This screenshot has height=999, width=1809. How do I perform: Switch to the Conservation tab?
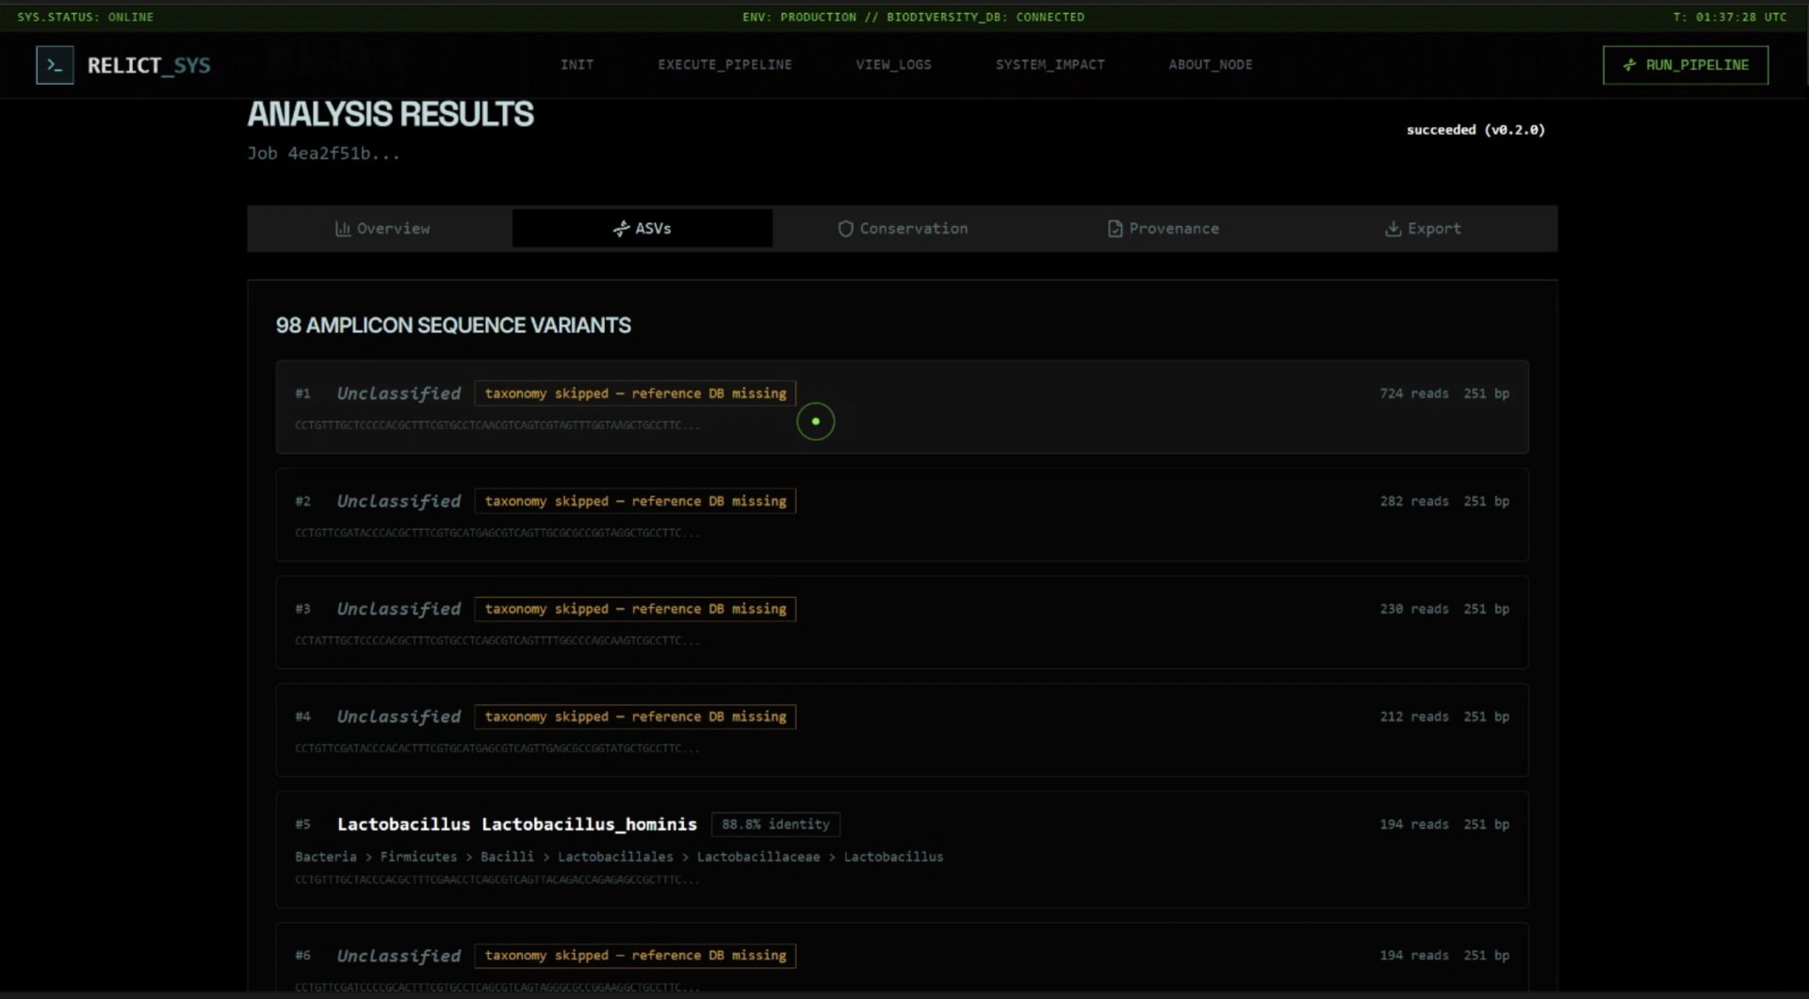(903, 229)
